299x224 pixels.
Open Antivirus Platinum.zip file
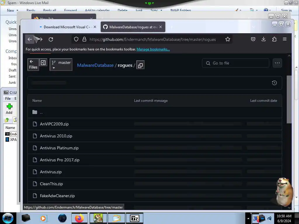tap(59, 148)
